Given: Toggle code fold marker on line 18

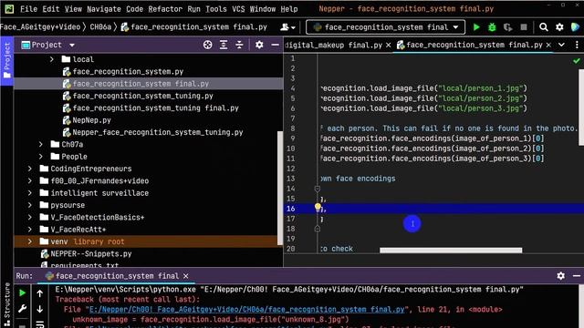Looking at the screenshot, I should coord(318,229).
